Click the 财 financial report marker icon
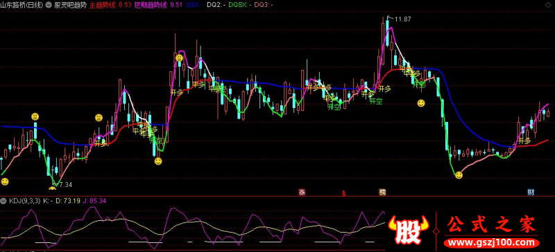 [x=531, y=192]
